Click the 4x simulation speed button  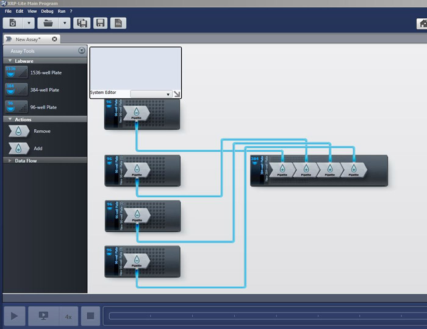coord(68,316)
